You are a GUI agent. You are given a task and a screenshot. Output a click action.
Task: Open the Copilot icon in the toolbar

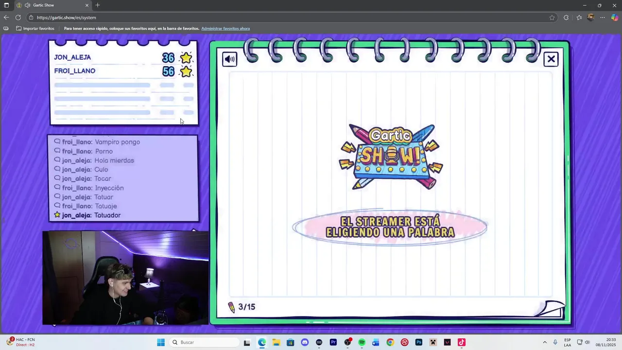(x=615, y=17)
